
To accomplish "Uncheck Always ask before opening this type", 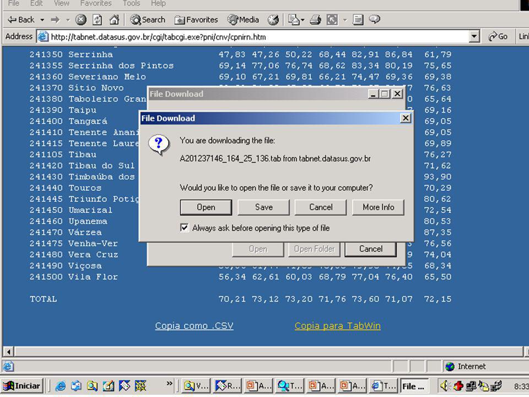I will [185, 228].
